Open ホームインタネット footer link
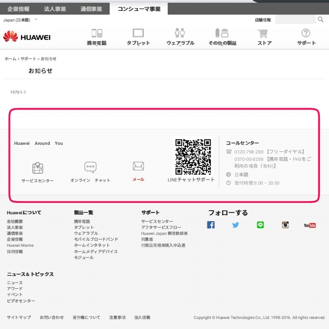The height and width of the screenshot is (329, 329). pyautogui.click(x=92, y=245)
